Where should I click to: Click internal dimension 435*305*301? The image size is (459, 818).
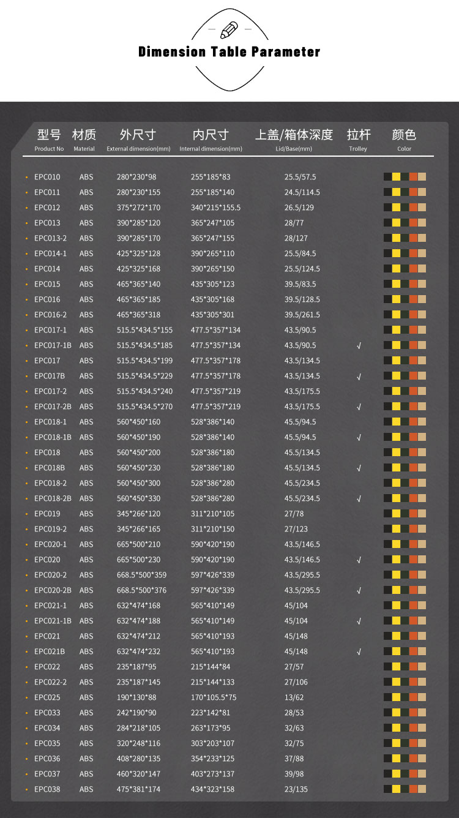pos(212,315)
